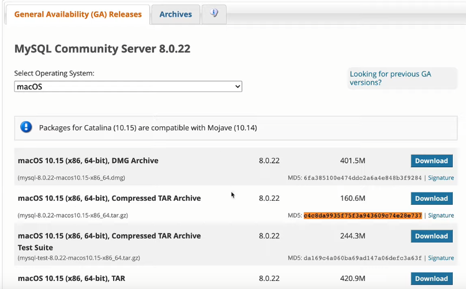Click the macOS 10.15 DMG Archive title
Screen dimensions: 466x289
tap(88, 160)
